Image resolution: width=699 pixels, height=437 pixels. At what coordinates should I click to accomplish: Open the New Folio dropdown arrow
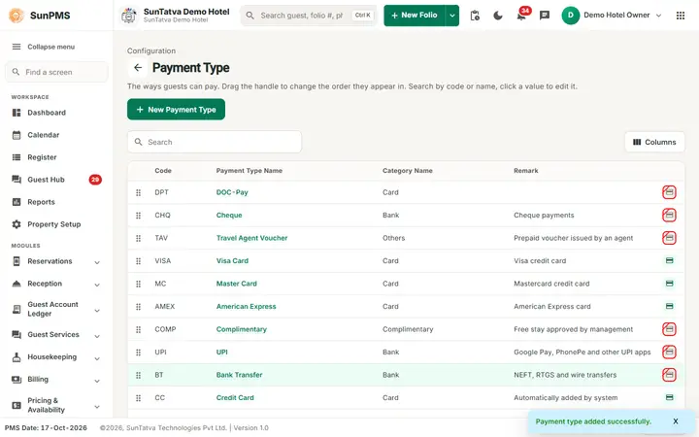point(452,16)
